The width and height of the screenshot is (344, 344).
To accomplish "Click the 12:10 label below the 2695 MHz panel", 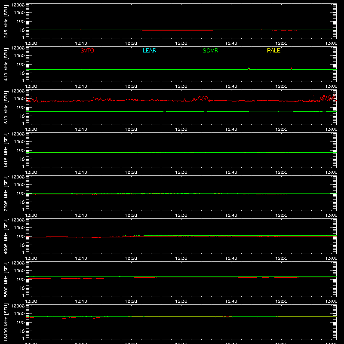I will 81,215.
